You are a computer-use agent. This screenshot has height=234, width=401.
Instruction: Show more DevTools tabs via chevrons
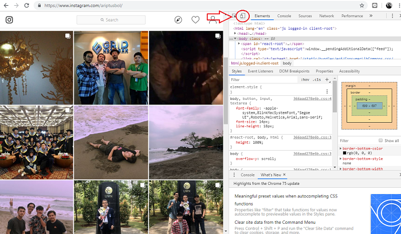tap(371, 16)
